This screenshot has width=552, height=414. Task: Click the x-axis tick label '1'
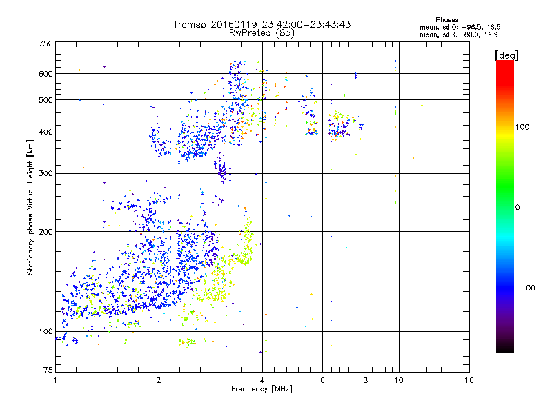click(x=55, y=380)
